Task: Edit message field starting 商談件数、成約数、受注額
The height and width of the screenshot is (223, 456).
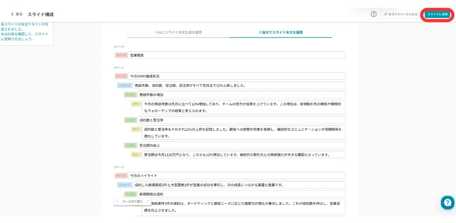Action: pyautogui.click(x=239, y=85)
